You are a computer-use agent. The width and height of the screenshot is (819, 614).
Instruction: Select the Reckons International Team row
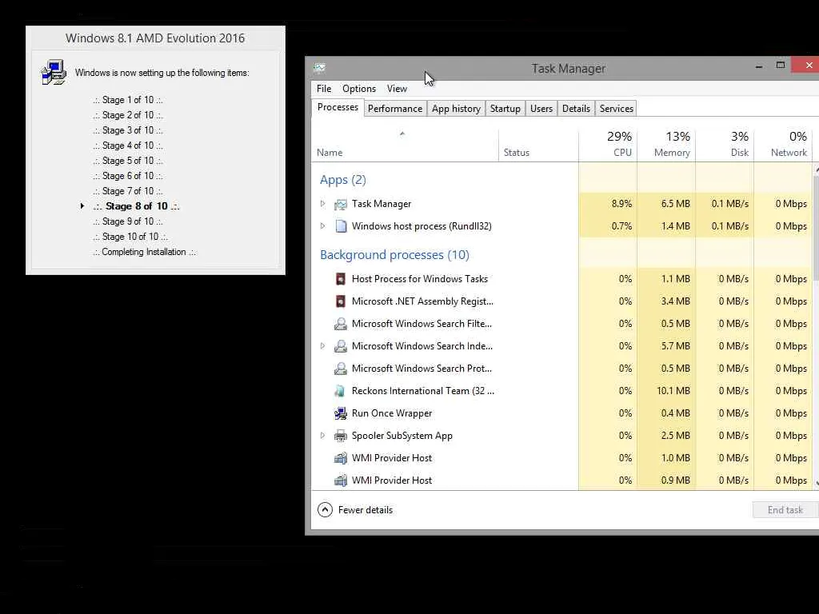pos(562,391)
